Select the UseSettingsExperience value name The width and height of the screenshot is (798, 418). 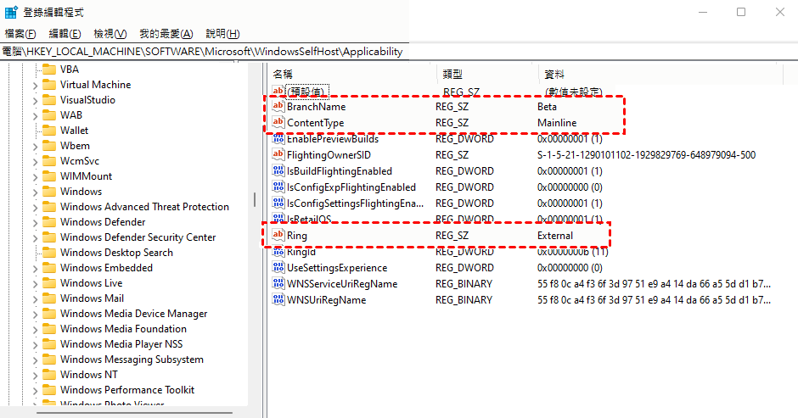(x=337, y=267)
